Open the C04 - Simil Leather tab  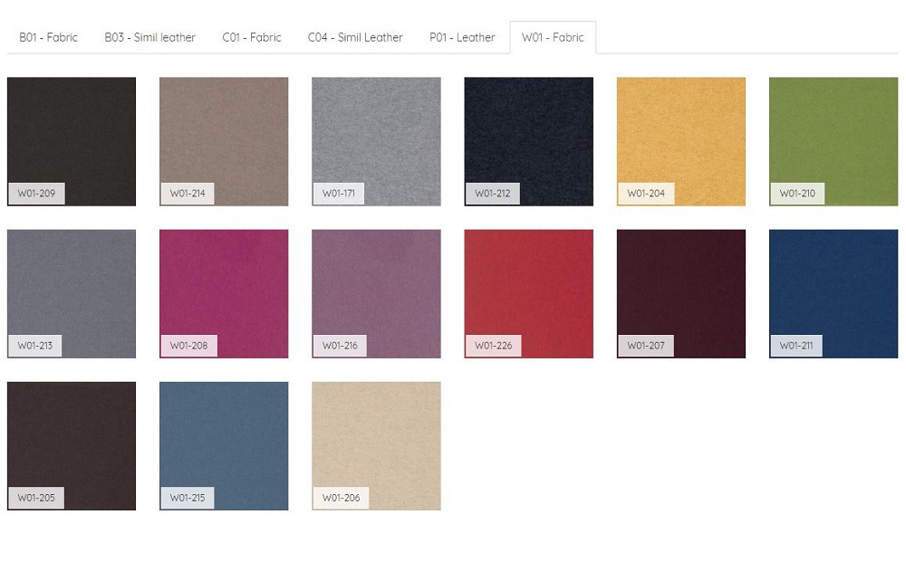[x=355, y=37]
